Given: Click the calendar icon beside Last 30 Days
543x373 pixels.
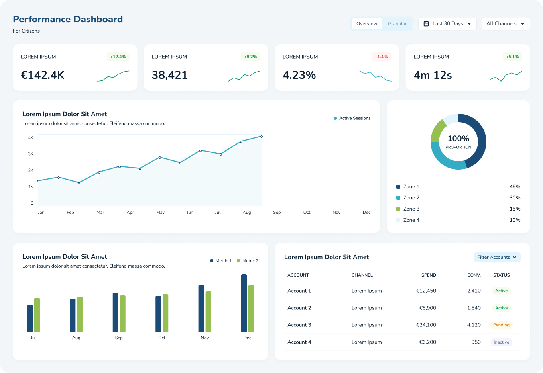Looking at the screenshot, I should pos(426,23).
